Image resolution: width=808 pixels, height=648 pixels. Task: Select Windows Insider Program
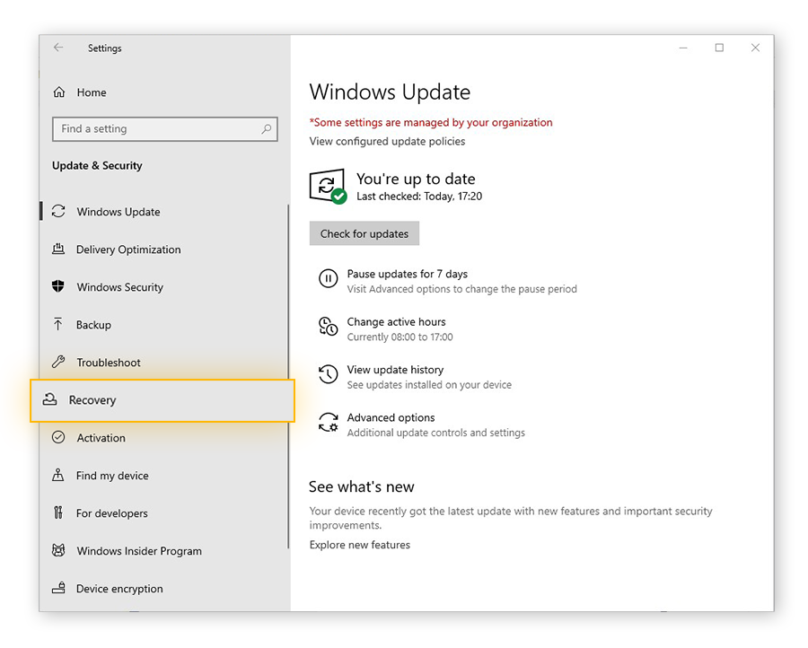(x=138, y=551)
